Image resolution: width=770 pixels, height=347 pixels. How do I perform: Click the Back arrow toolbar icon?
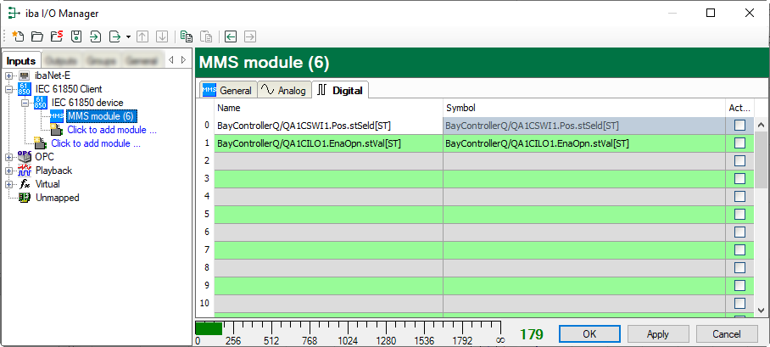(x=231, y=36)
